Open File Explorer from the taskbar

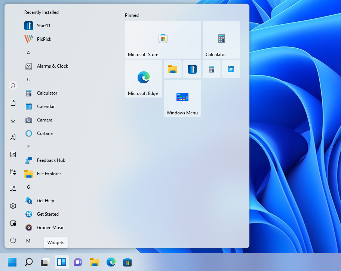[x=94, y=262]
